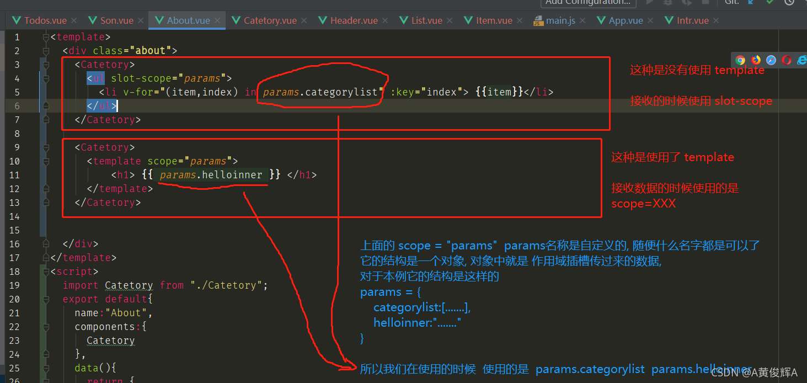Screen dimensions: 807x383
Task: Switch to the main.js tab
Action: tap(560, 20)
